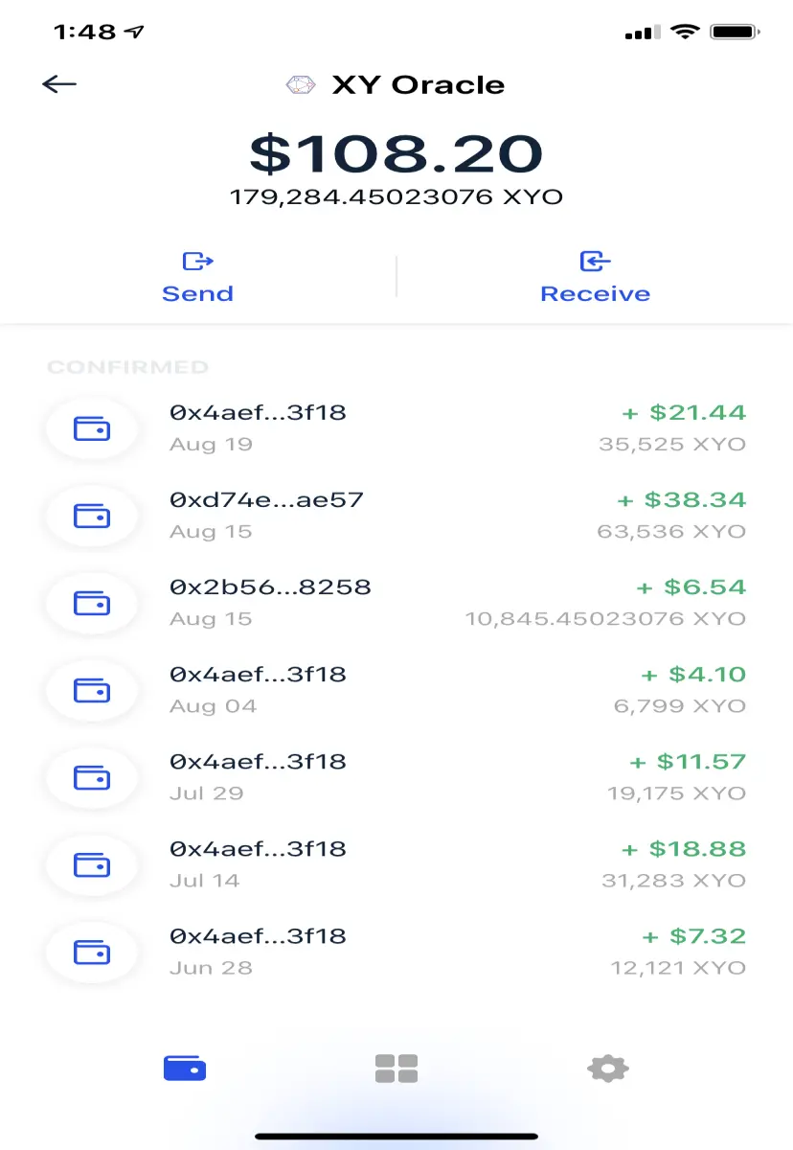Tap the Receive label
Screen dimensions: 793x1150
tap(595, 294)
